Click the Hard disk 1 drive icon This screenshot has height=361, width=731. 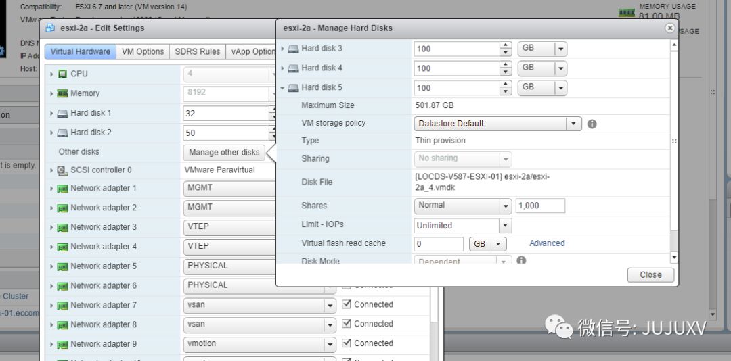[x=62, y=113]
